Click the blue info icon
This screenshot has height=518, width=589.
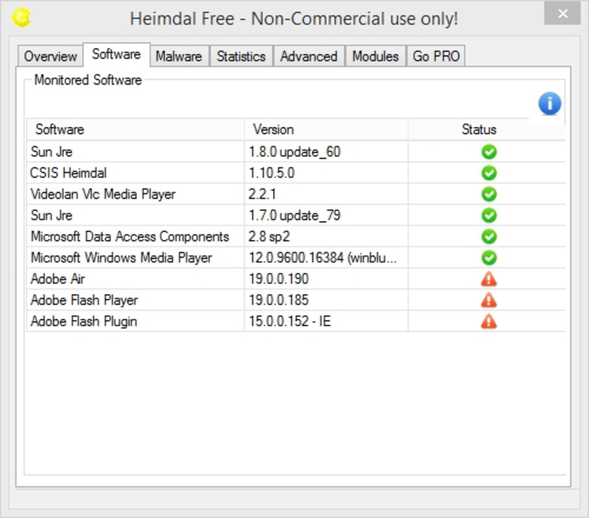(549, 104)
